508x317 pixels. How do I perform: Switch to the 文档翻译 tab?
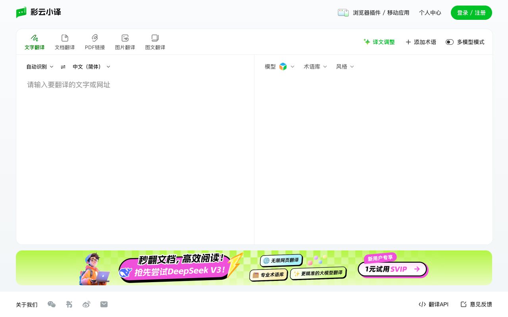coord(65,42)
